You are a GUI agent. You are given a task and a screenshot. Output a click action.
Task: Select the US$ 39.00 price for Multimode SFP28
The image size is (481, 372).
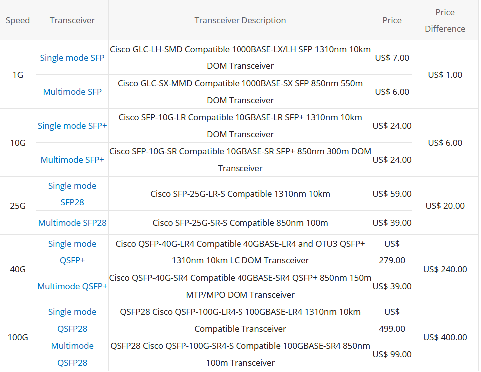[392, 223]
